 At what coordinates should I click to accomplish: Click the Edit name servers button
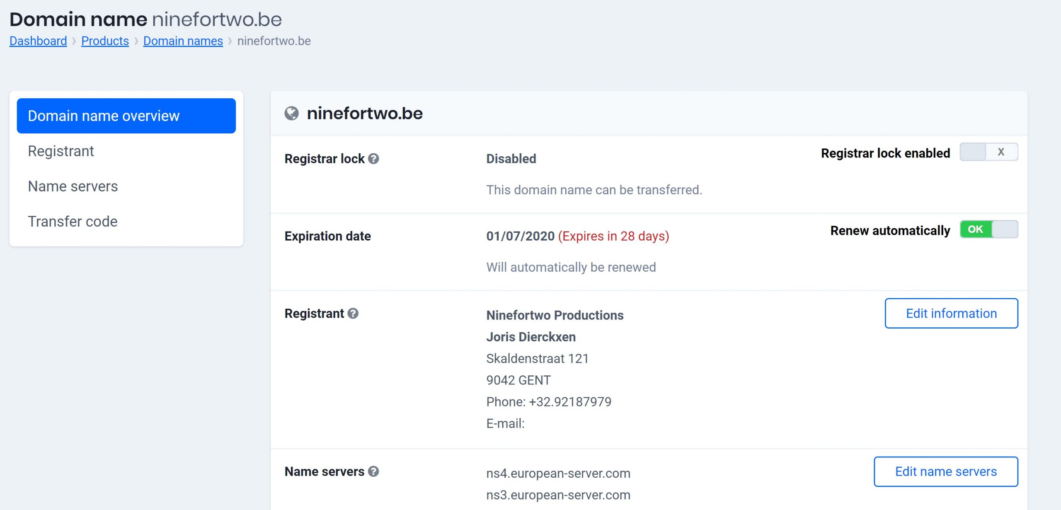click(946, 471)
